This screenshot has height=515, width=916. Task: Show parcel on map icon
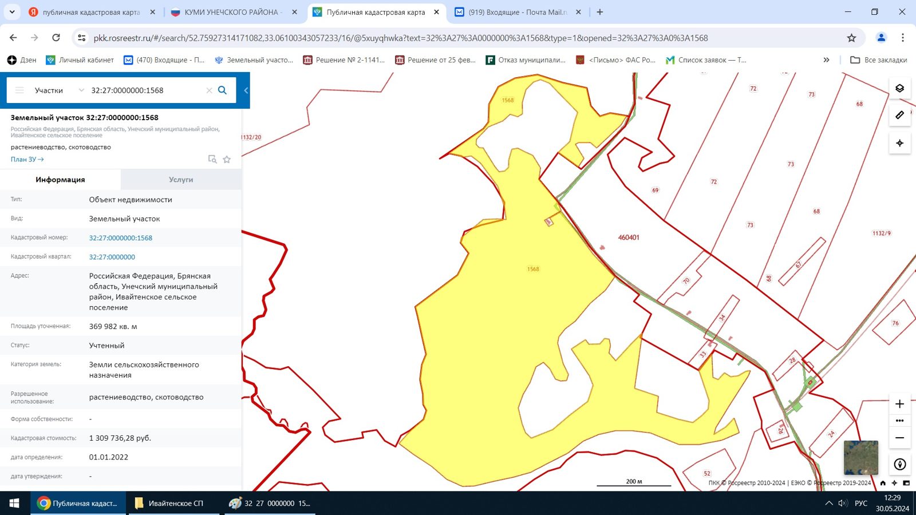coord(212,159)
